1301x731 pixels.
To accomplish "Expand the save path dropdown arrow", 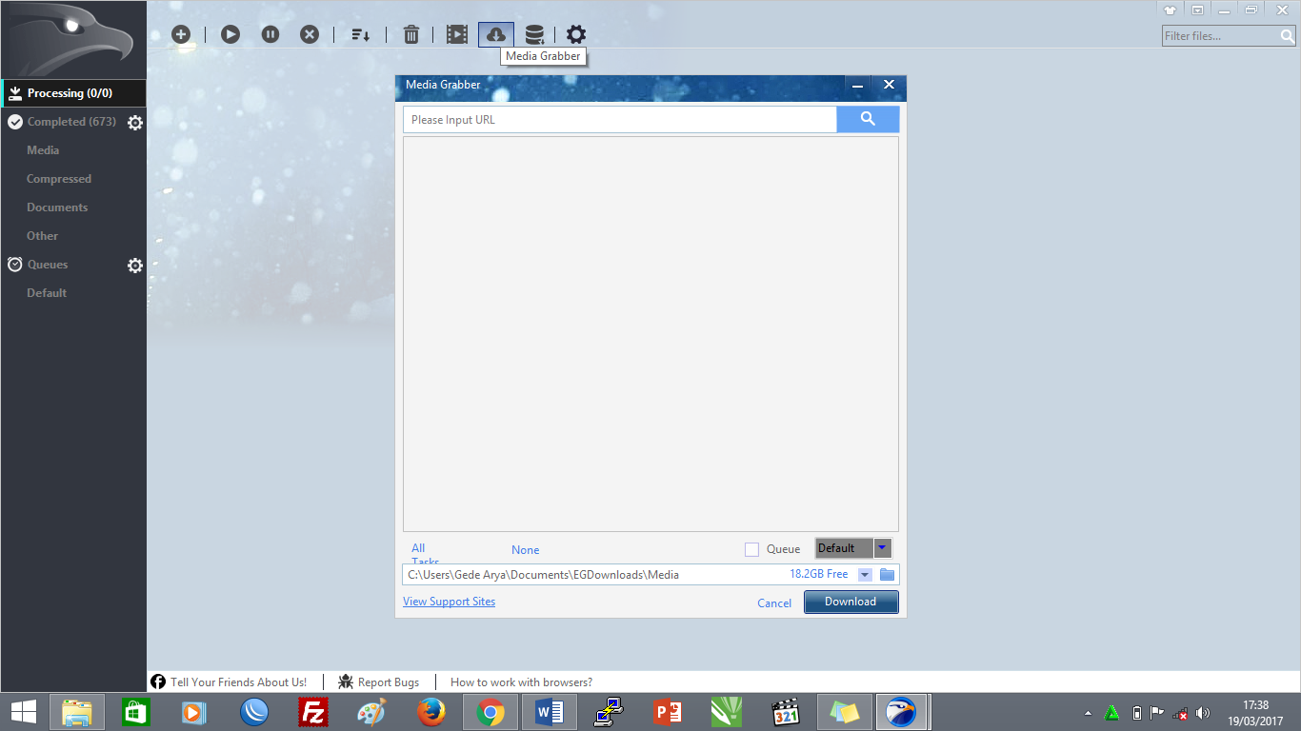I will (865, 575).
